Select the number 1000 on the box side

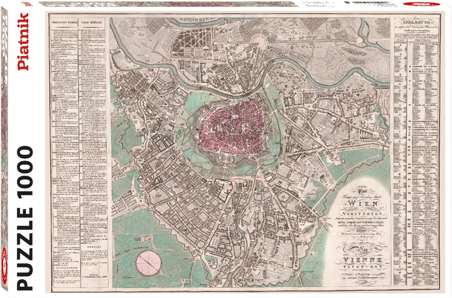coord(25,174)
